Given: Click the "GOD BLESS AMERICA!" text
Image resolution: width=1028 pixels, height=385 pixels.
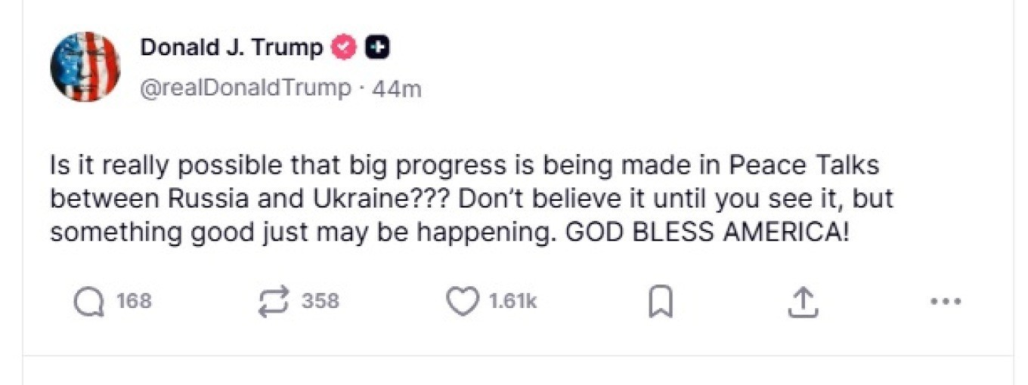Looking at the screenshot, I should tap(708, 232).
